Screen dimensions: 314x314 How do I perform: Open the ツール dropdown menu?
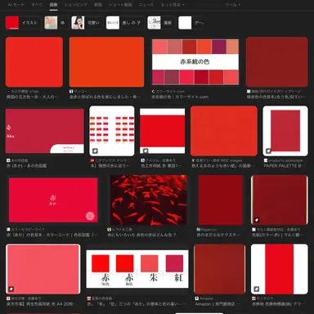click(233, 5)
